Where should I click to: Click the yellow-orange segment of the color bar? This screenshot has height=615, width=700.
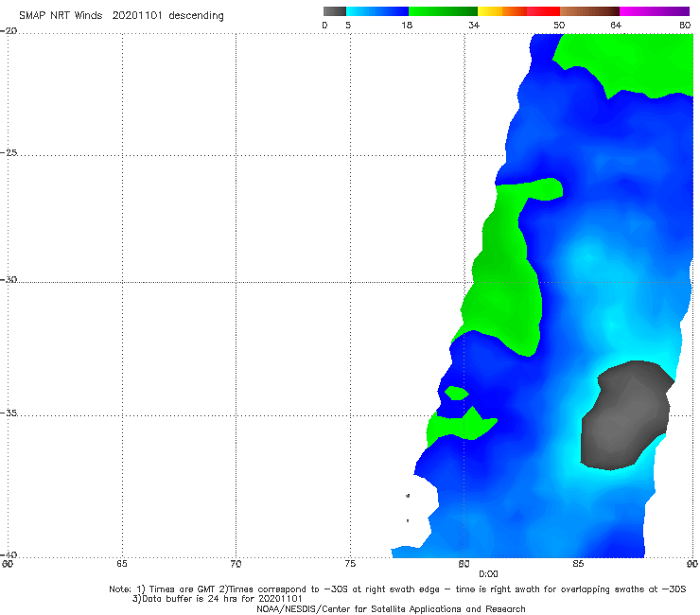502,11
